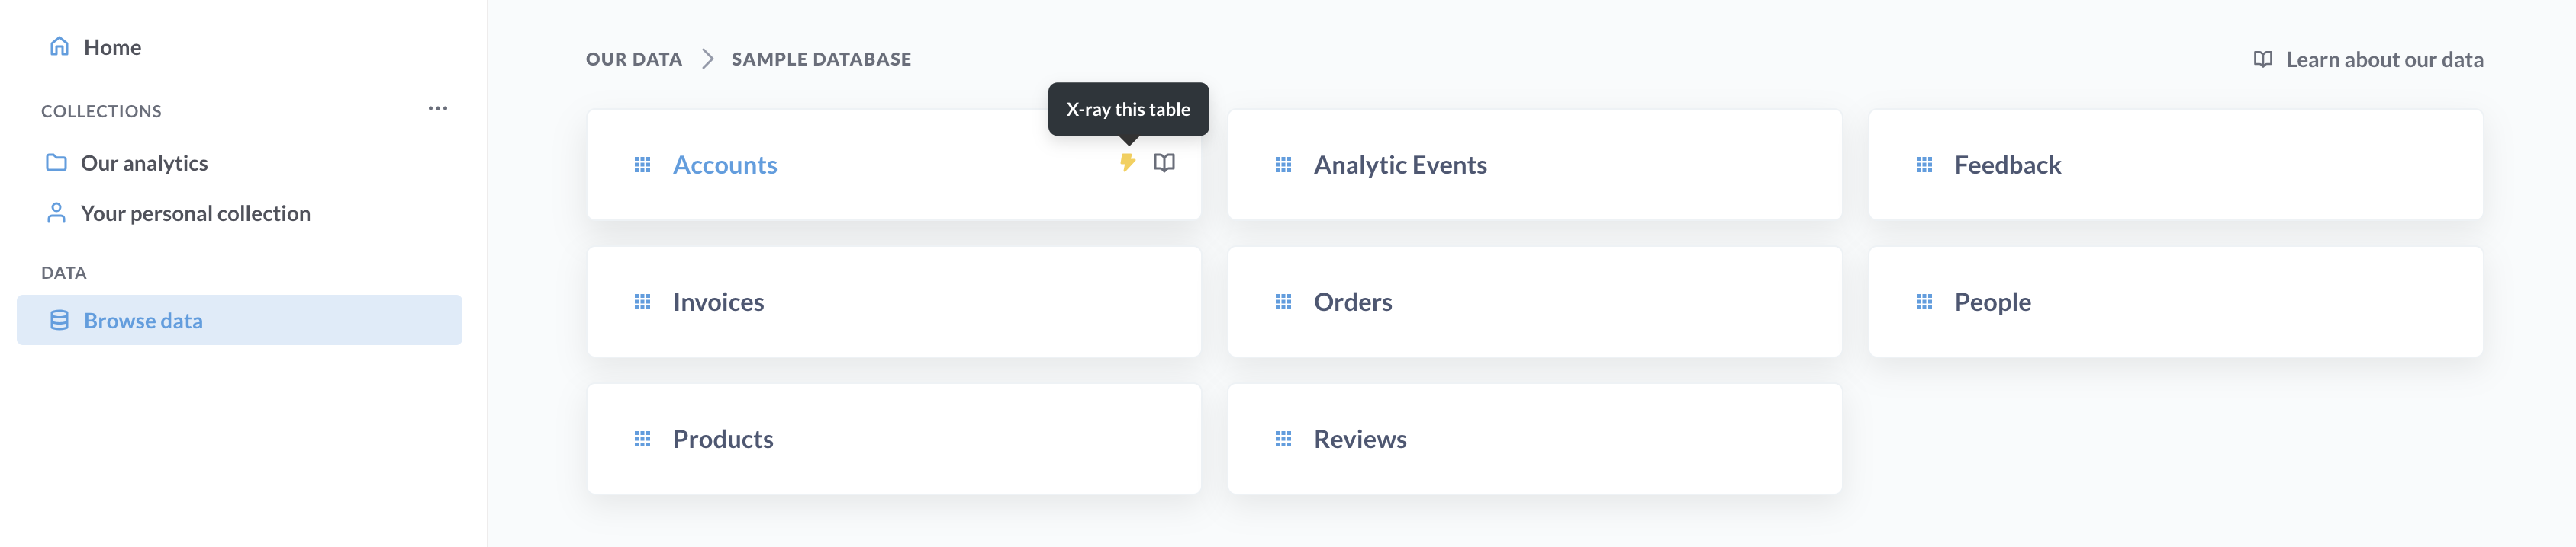Click the Our analytics folder icon

pos(57,163)
